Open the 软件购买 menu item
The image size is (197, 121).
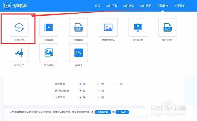tap(129, 6)
